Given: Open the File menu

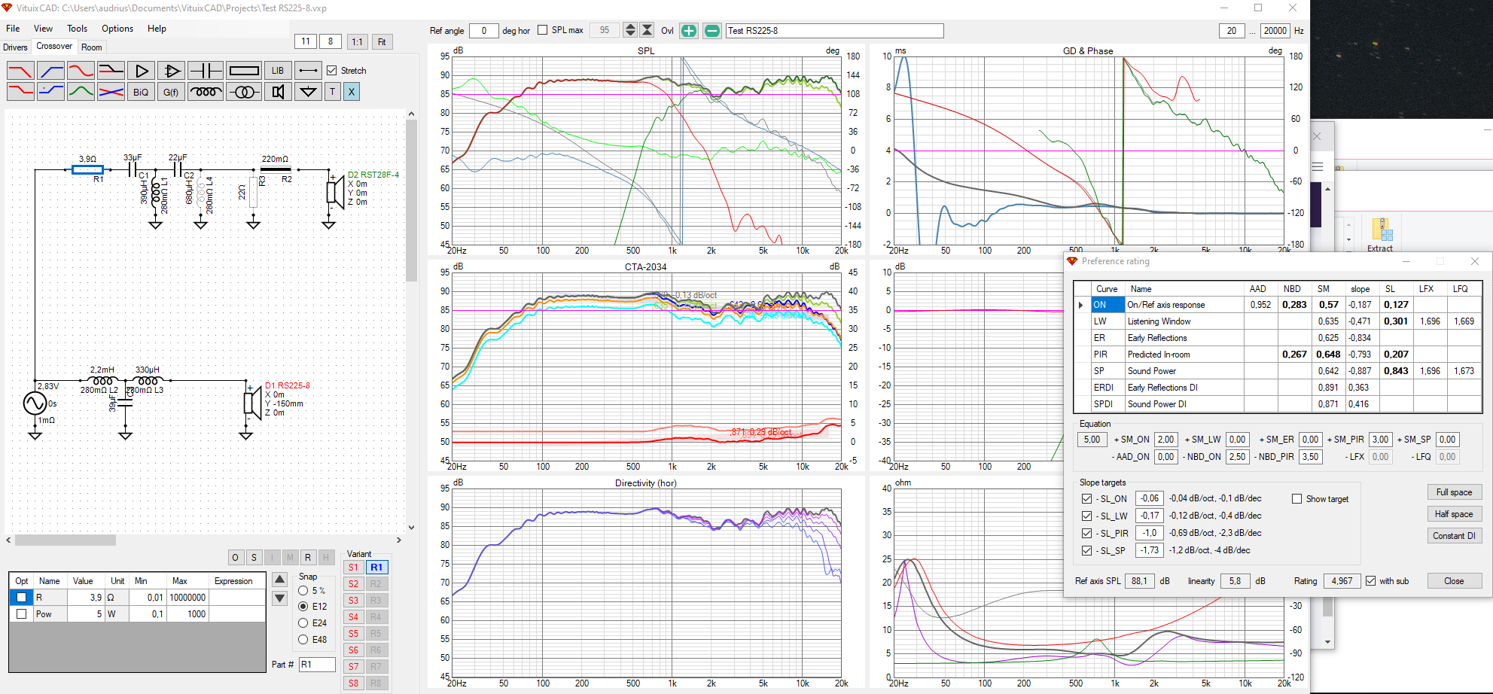Looking at the screenshot, I should point(13,29).
